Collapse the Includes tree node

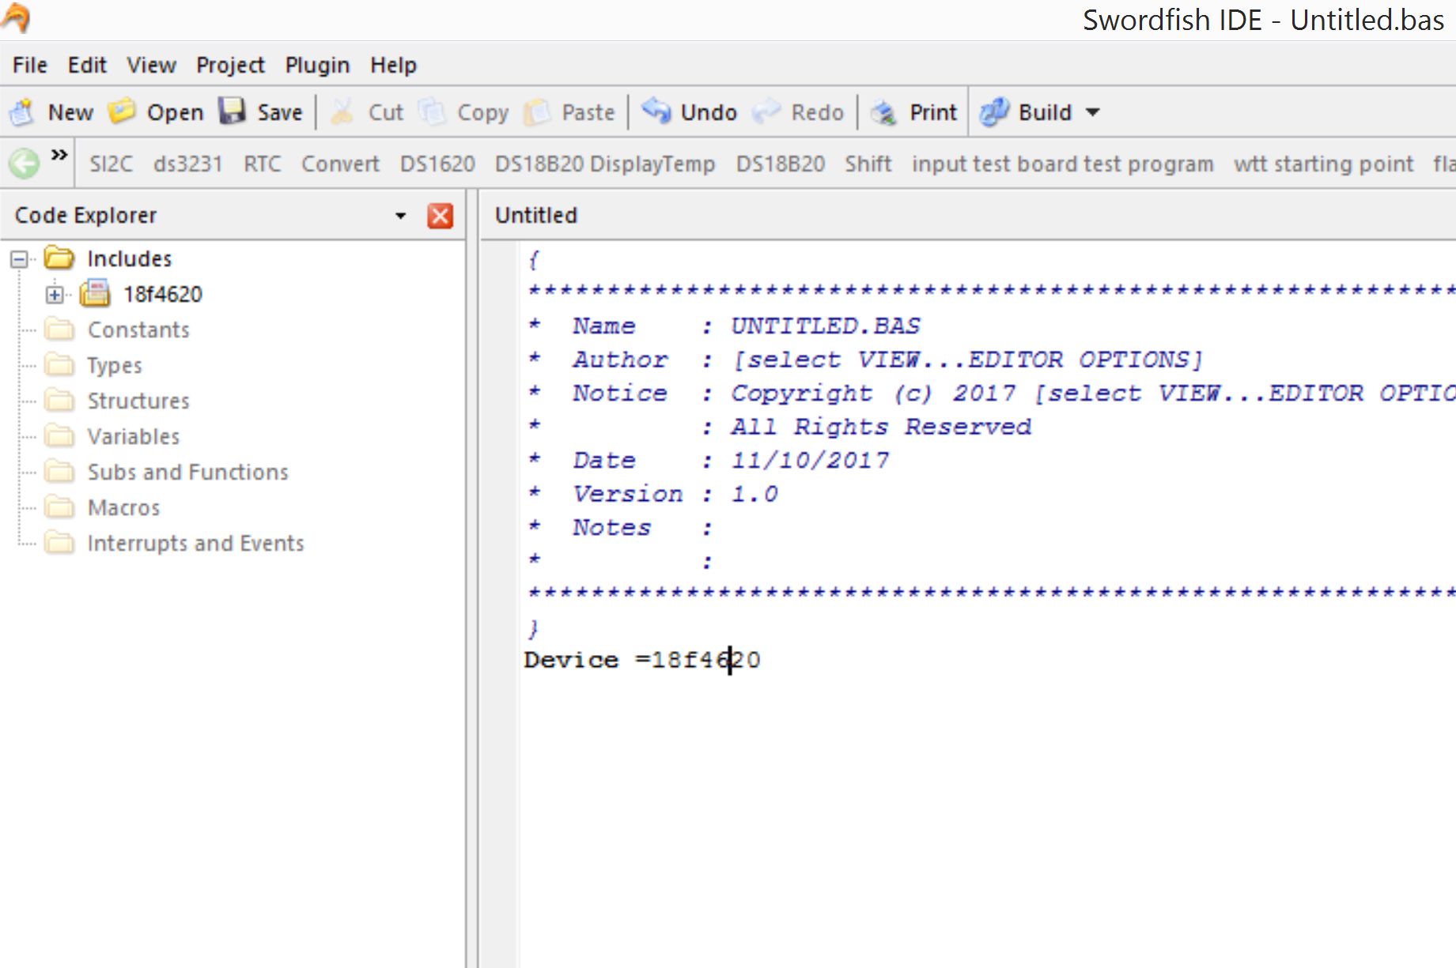[x=19, y=258]
